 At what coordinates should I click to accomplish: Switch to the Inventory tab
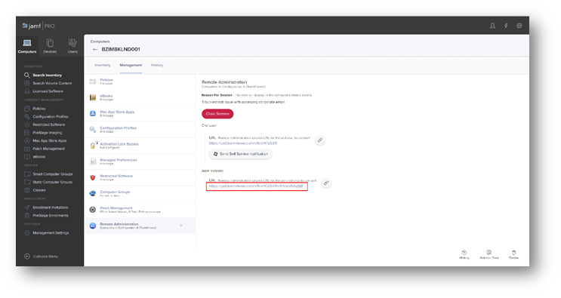[103, 65]
